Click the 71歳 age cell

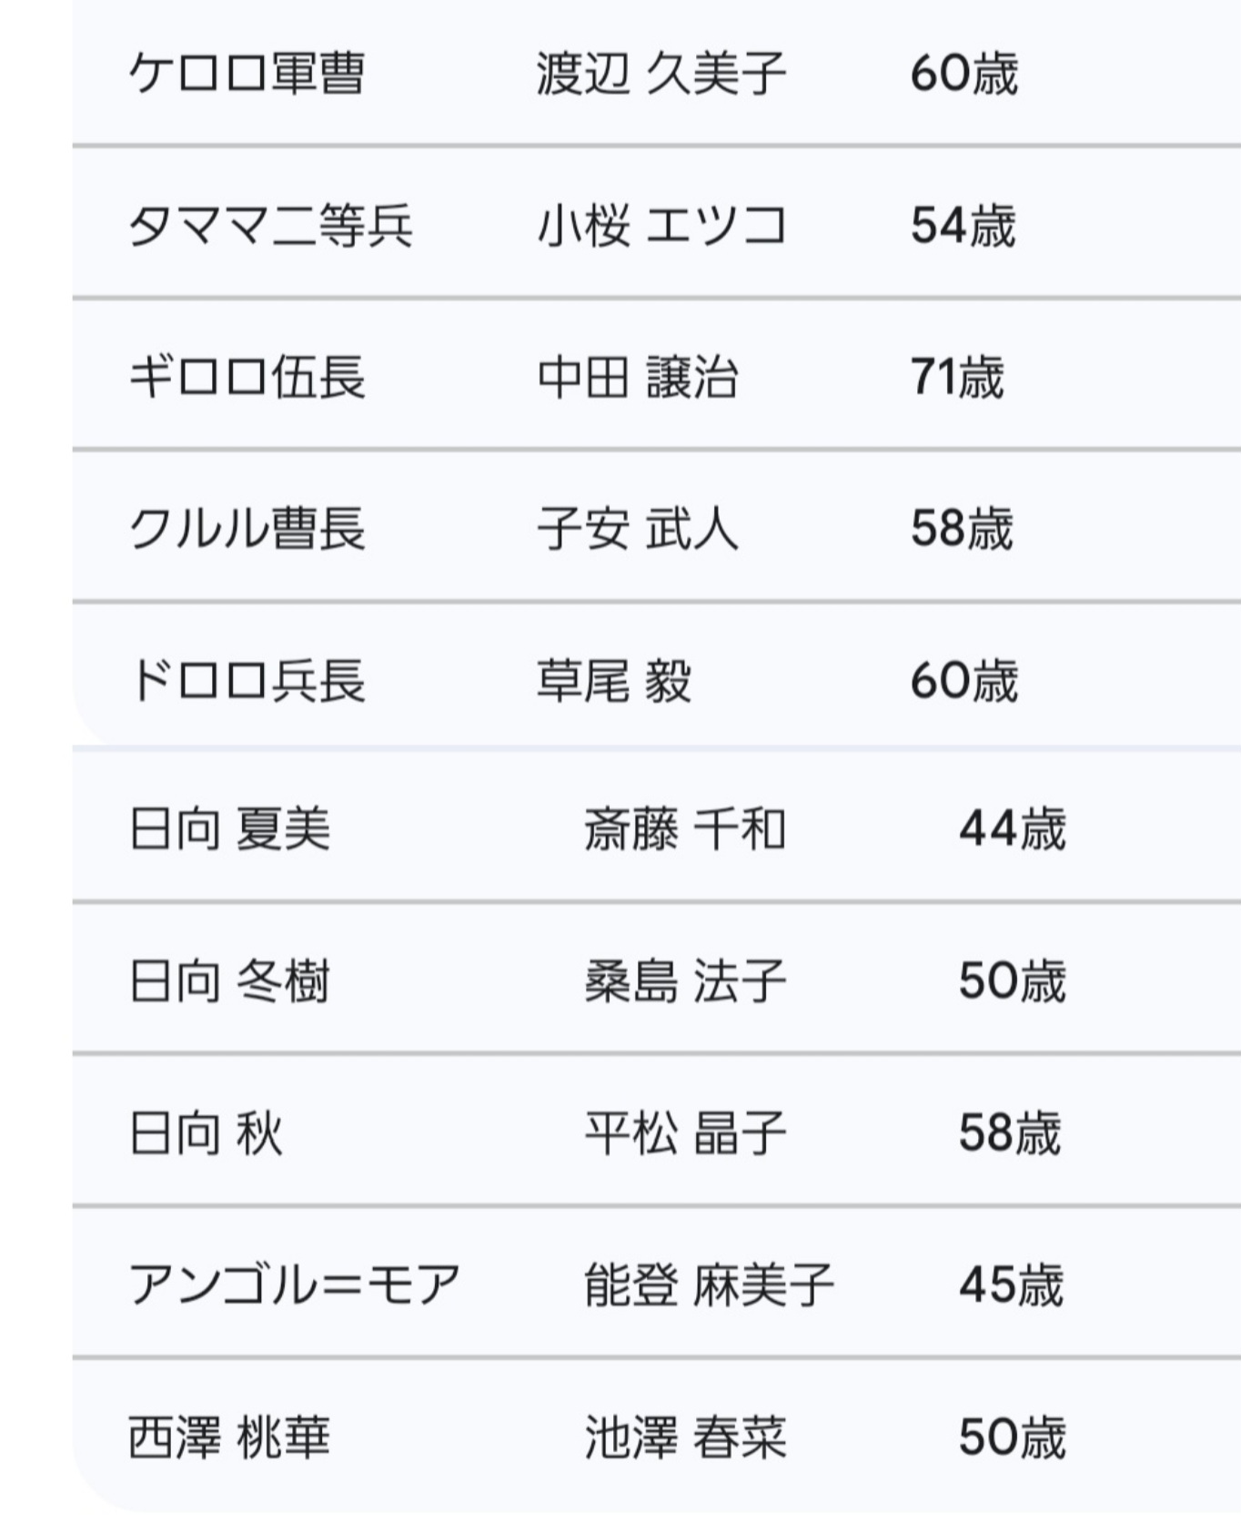click(957, 378)
